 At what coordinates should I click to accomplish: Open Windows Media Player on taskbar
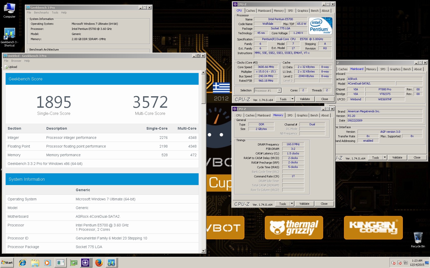click(47, 263)
